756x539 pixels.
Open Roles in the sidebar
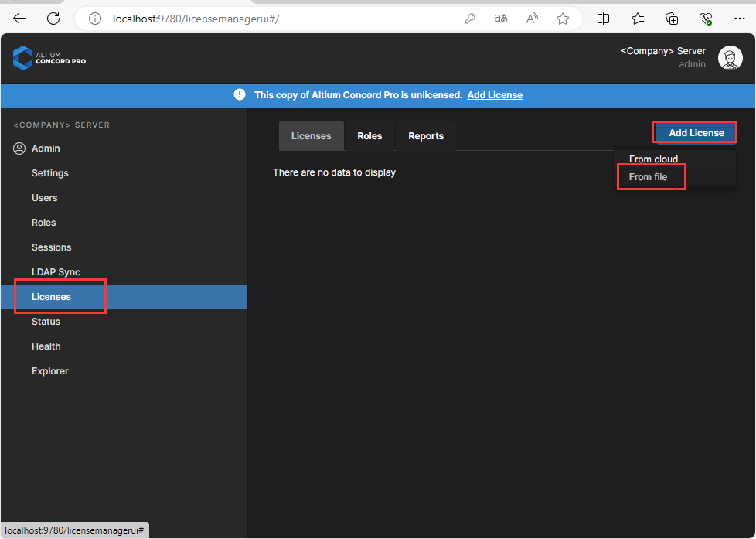point(44,223)
